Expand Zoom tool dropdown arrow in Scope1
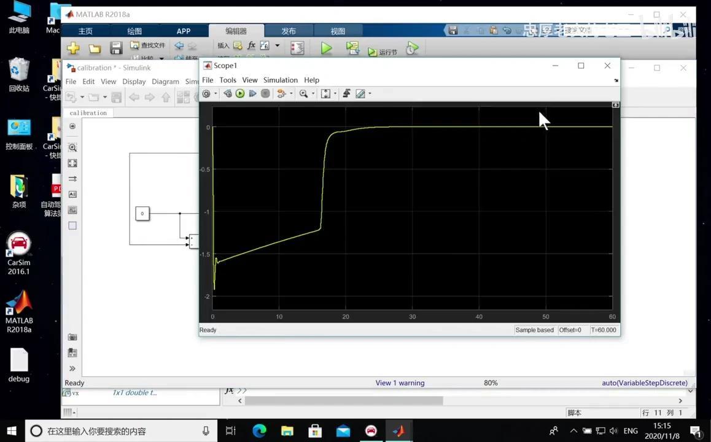The image size is (711, 442). 313,94
